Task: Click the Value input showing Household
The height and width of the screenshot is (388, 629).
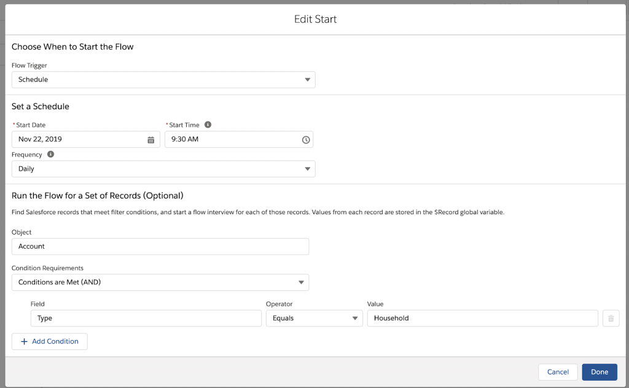Action: click(x=484, y=318)
